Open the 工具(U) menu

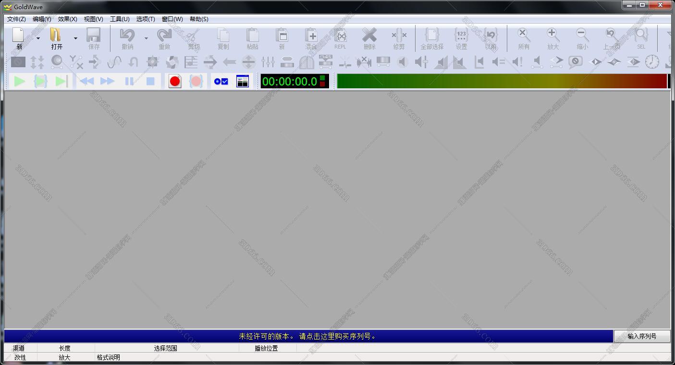pyautogui.click(x=120, y=19)
